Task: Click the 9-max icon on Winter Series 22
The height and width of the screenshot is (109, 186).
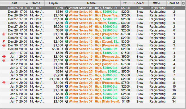Action: coord(67,64)
